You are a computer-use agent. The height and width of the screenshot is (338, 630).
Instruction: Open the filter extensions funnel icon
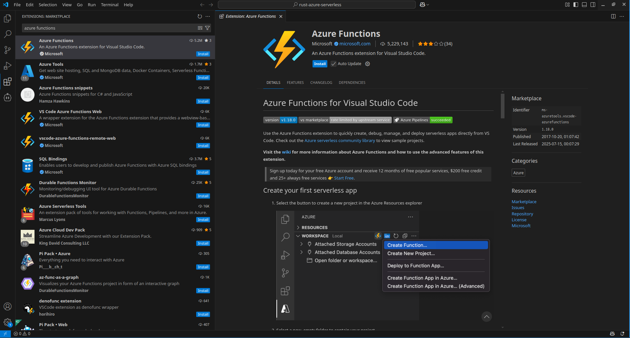pyautogui.click(x=207, y=28)
